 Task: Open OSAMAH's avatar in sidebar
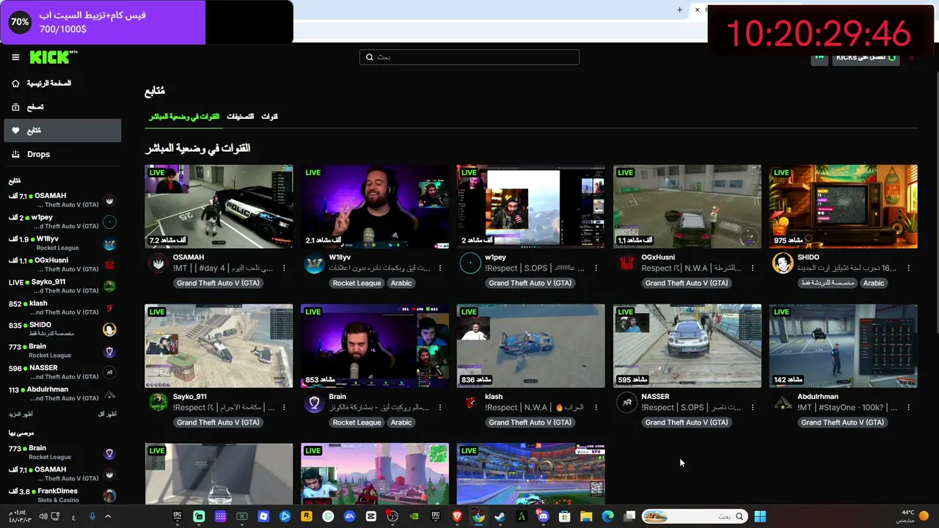tap(109, 200)
